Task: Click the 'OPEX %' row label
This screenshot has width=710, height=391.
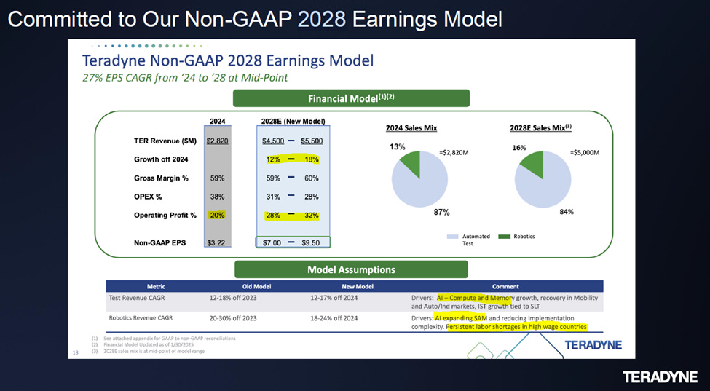Action: 148,197
